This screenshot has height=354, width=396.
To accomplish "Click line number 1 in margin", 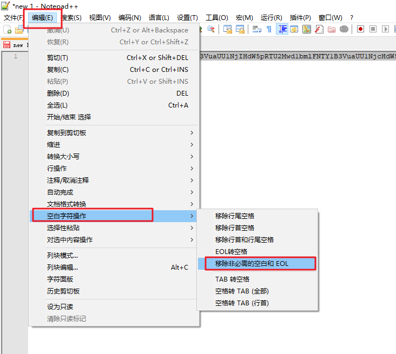I will (16, 56).
